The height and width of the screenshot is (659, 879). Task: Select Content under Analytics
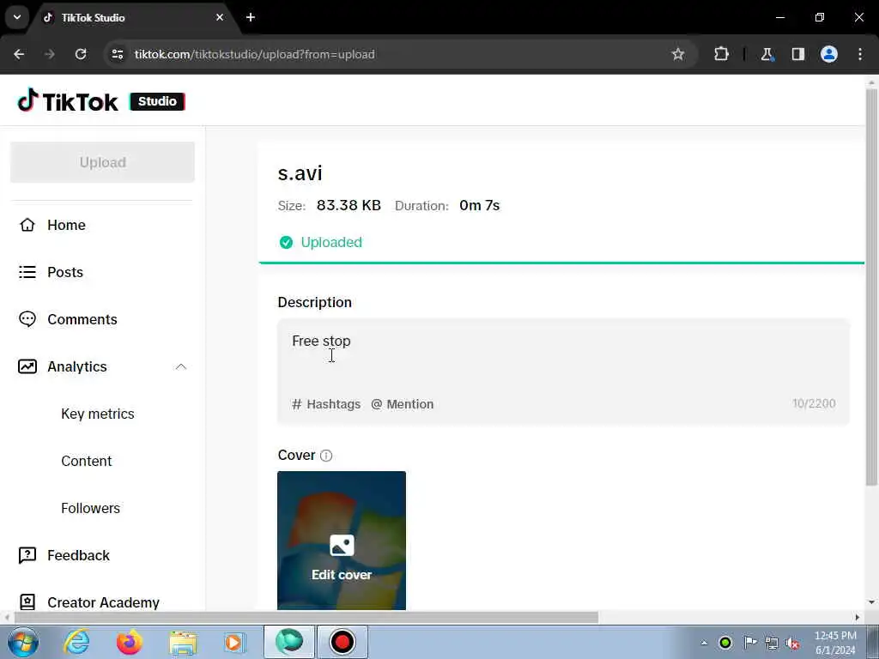87,461
